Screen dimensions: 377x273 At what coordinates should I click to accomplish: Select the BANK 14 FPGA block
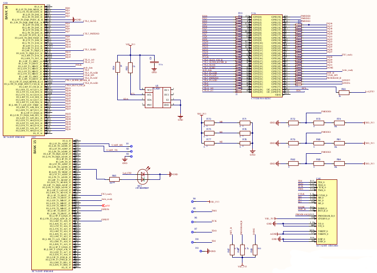(24, 70)
